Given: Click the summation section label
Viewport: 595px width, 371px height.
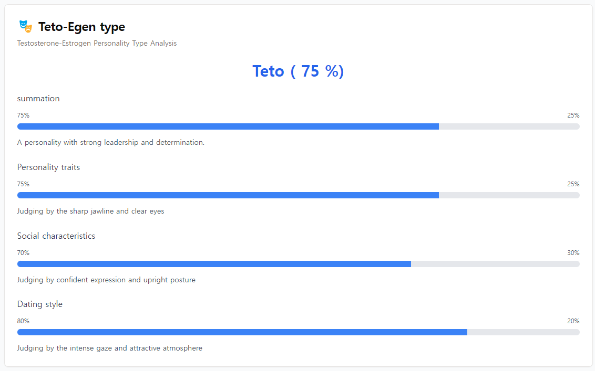Looking at the screenshot, I should point(38,99).
